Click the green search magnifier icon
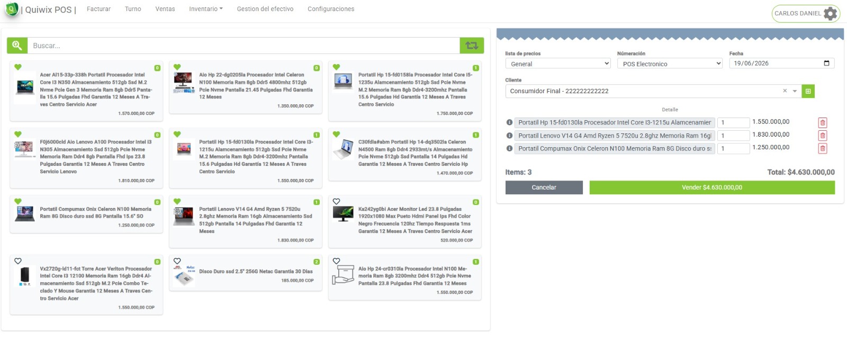 (17, 46)
